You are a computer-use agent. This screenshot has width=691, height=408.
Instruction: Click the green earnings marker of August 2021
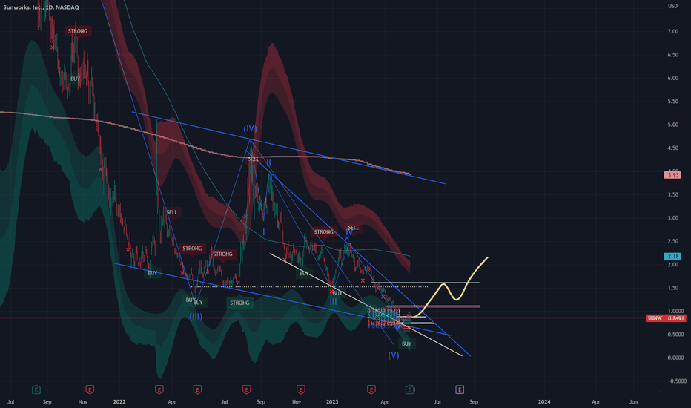coord(36,389)
